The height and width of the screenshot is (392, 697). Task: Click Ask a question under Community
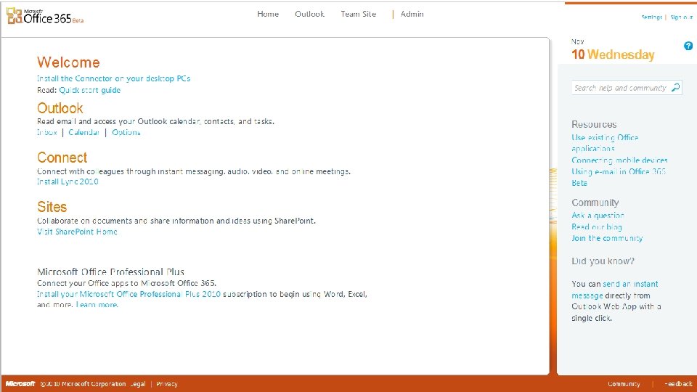pos(598,216)
